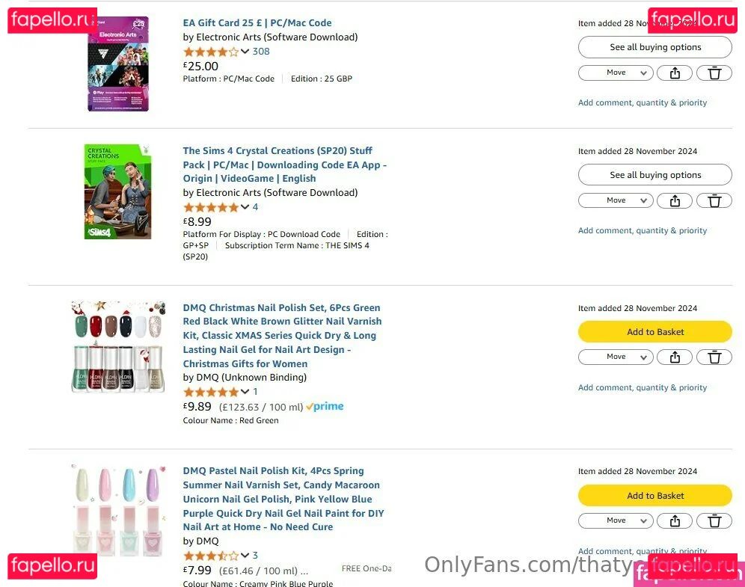This screenshot has width=745, height=587.
Task: Open the DMQ Christmas Nail Polish thumbnail
Action: 118,347
